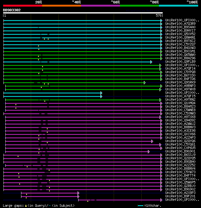Open hit UniRef100_B9S4A0
The image size is (201, 208).
[x=180, y=27]
